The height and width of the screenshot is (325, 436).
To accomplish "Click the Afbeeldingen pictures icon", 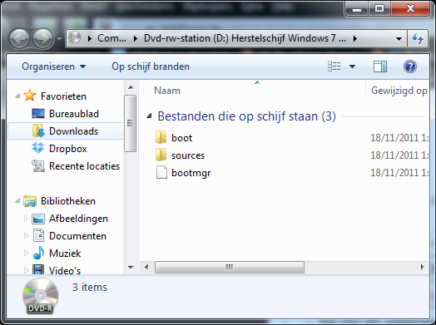I will (x=38, y=219).
